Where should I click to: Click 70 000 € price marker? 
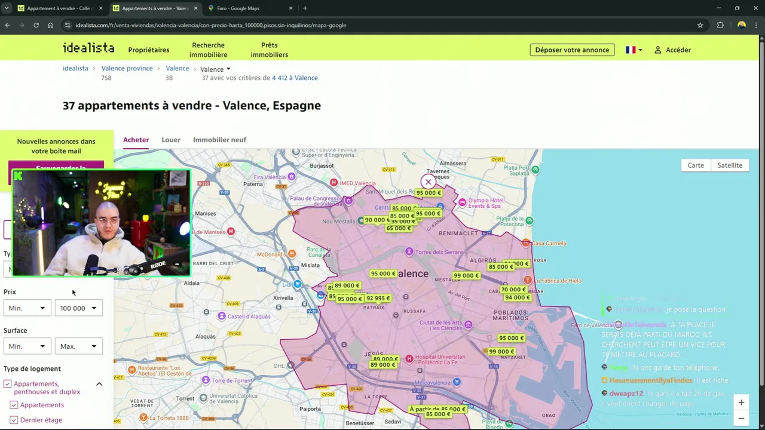pyautogui.click(x=513, y=290)
